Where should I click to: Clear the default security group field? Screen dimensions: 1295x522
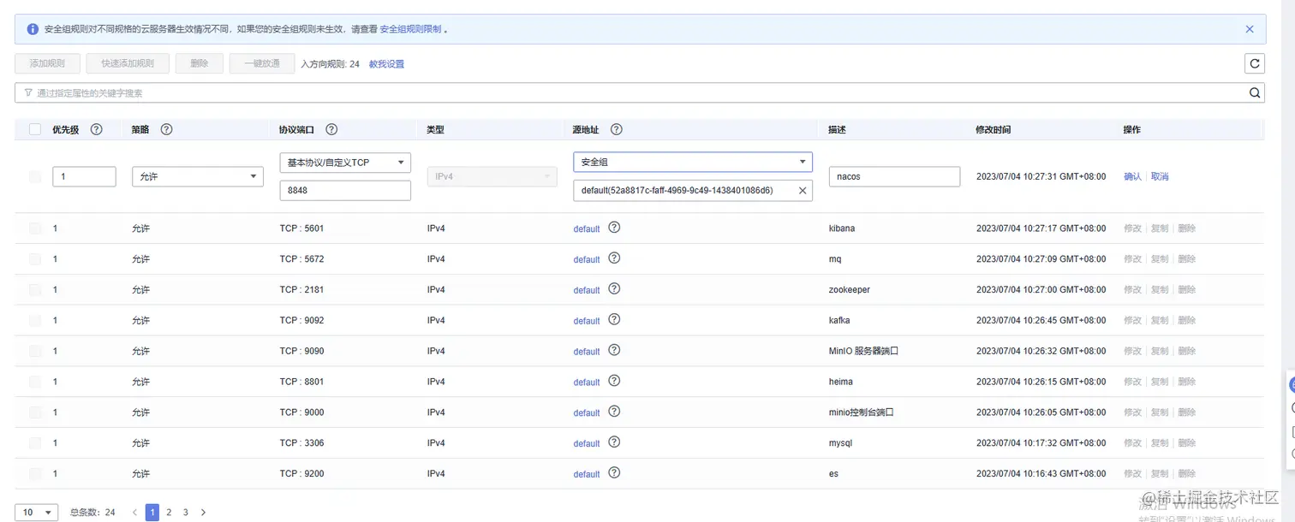point(803,191)
